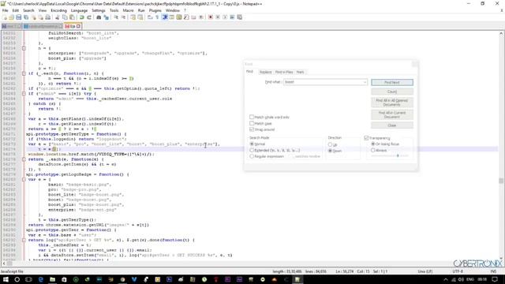Click Find All in Current Document
The width and height of the screenshot is (505, 284).
pos(392,114)
